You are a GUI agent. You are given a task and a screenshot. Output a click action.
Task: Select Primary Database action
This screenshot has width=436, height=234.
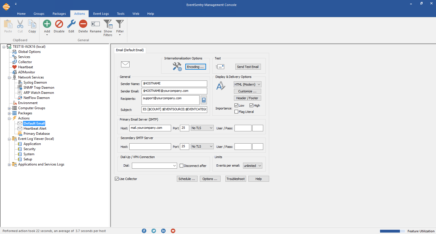[x=37, y=134]
